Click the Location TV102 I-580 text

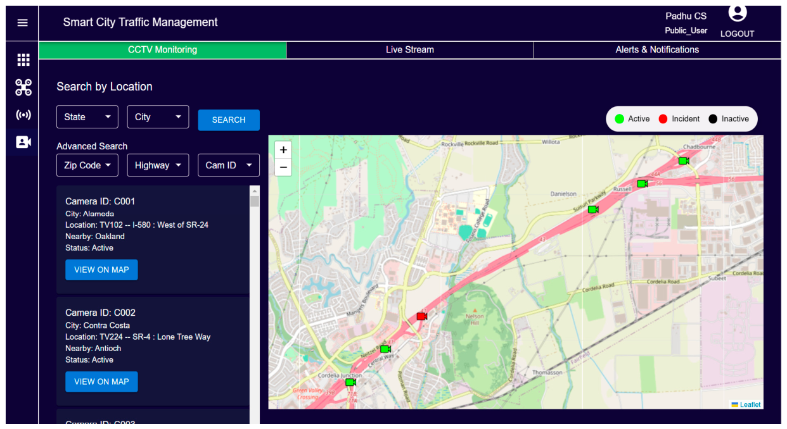click(137, 225)
